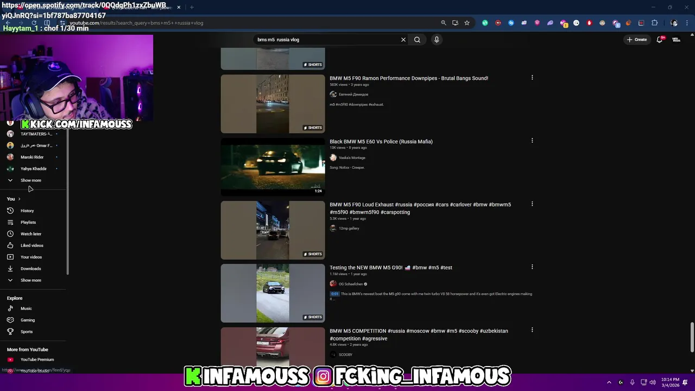Open the taskbar volume control
The height and width of the screenshot is (391, 695).
tap(654, 382)
